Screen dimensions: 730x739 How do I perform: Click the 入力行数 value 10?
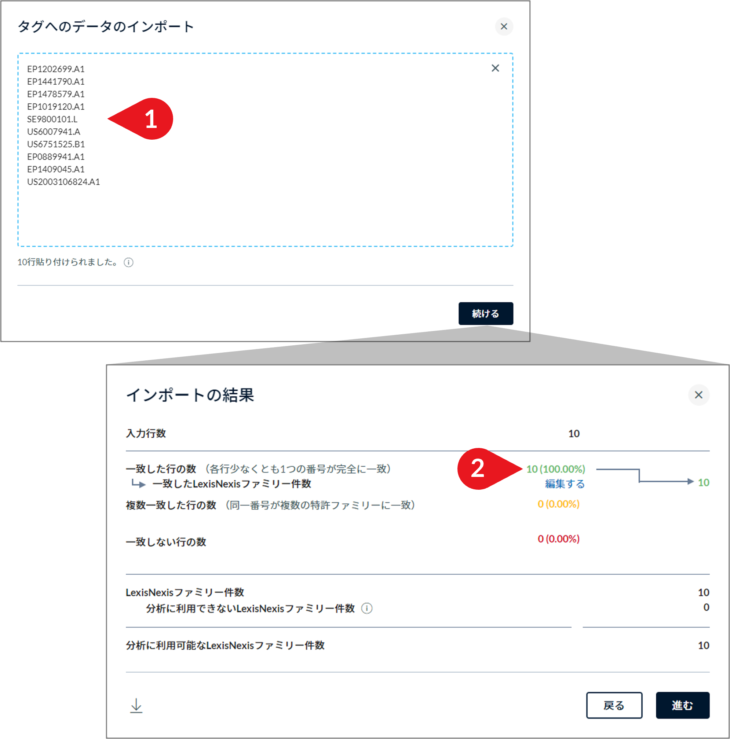click(x=573, y=433)
